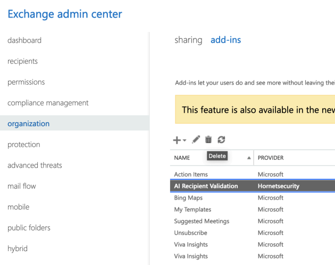335x265 pixels.
Task: Open the dropdown arrow beside the plus icon
Action: tap(185, 140)
